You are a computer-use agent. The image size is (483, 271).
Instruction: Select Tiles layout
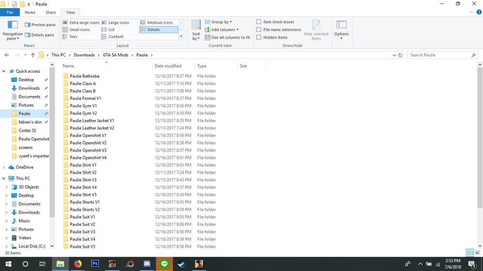70,37
